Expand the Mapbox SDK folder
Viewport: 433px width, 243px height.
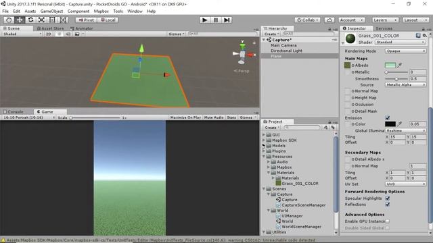click(x=264, y=140)
